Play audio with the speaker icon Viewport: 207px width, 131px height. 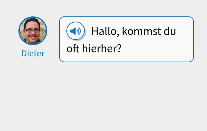pyautogui.click(x=76, y=31)
